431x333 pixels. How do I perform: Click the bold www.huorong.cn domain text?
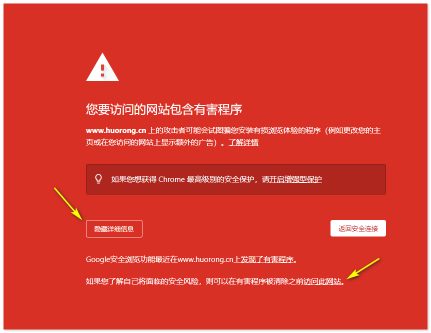coord(116,130)
